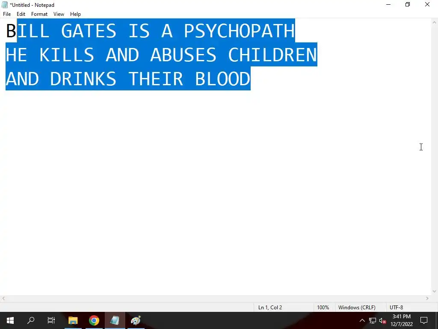
Task: Click the word GATES on line one
Action: 88,31
